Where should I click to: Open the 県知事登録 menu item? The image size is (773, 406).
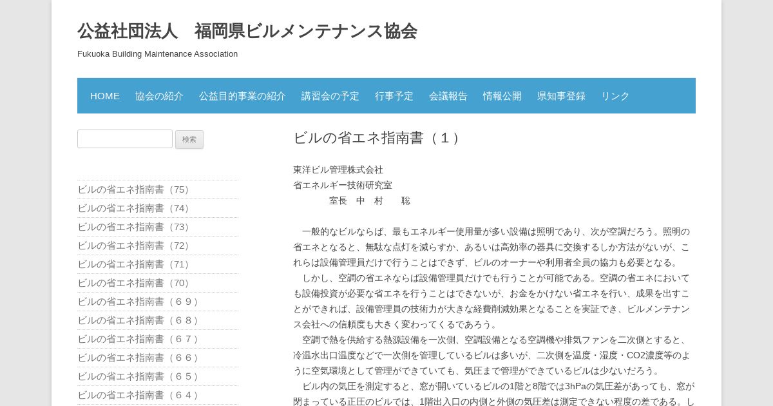coord(561,96)
